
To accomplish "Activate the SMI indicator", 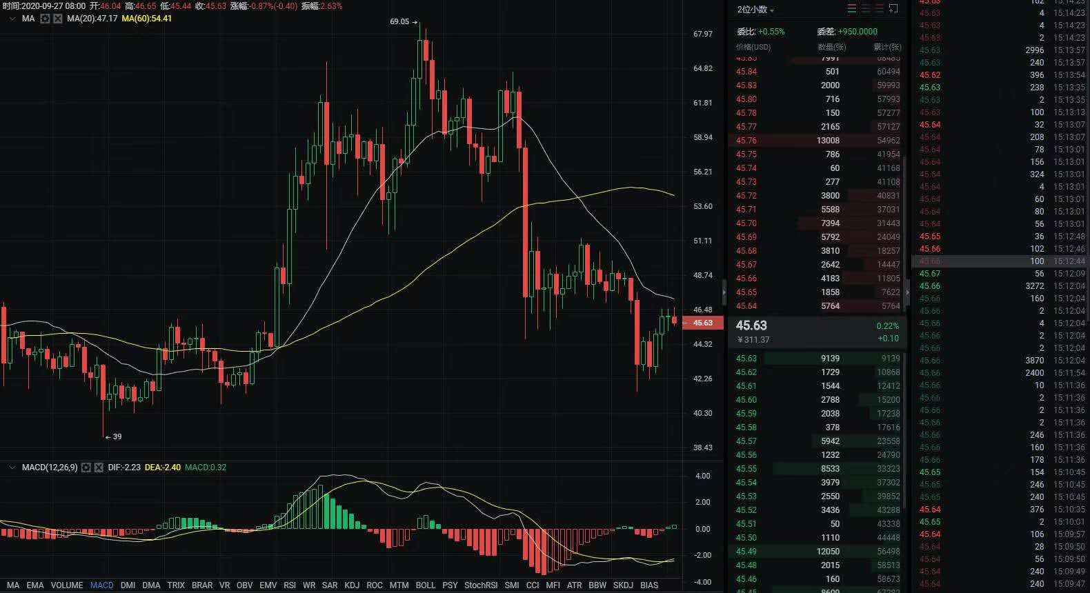I will (x=512, y=585).
